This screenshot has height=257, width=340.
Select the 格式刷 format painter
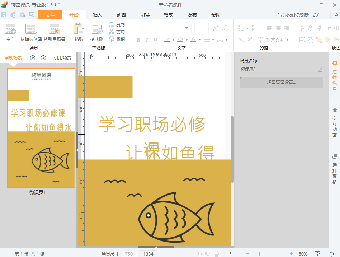(96, 32)
